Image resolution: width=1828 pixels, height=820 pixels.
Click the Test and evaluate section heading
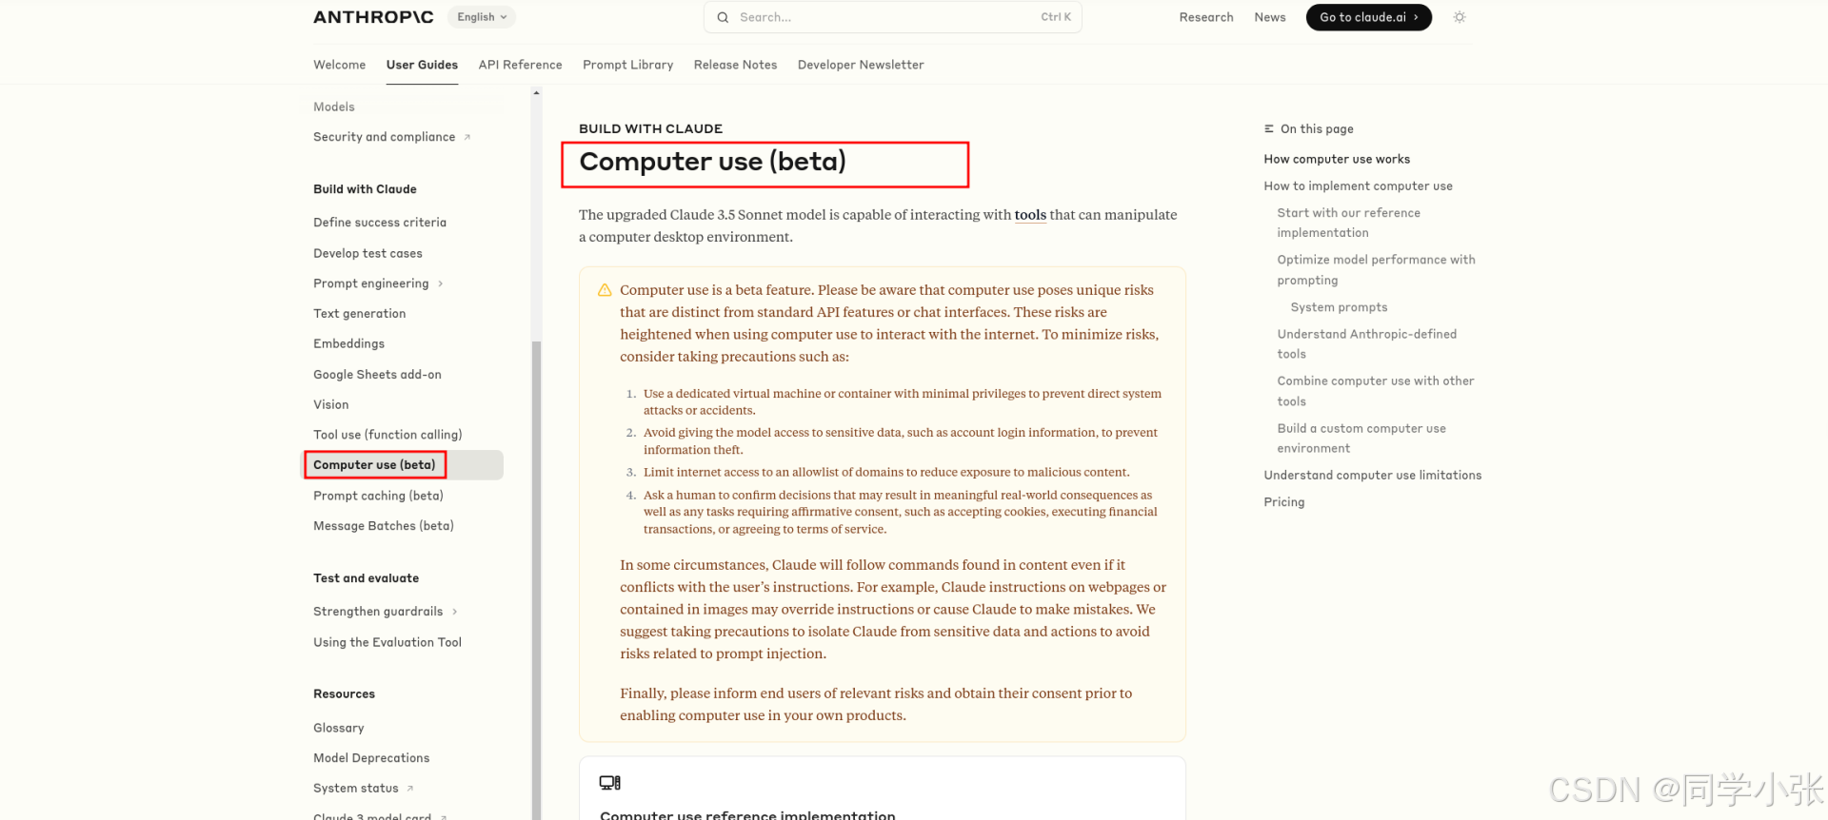pyautogui.click(x=366, y=578)
